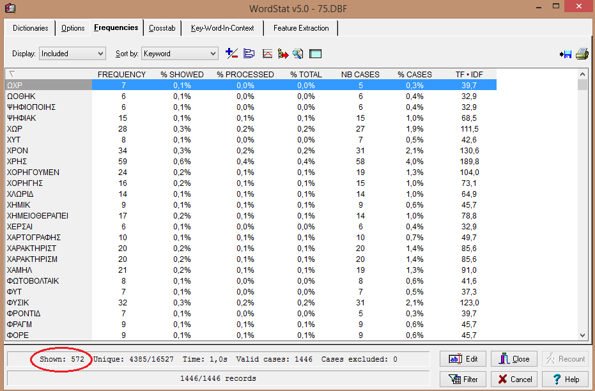Image resolution: width=595 pixels, height=391 pixels.
Task: Click the % TOTAL column header
Action: [x=306, y=74]
